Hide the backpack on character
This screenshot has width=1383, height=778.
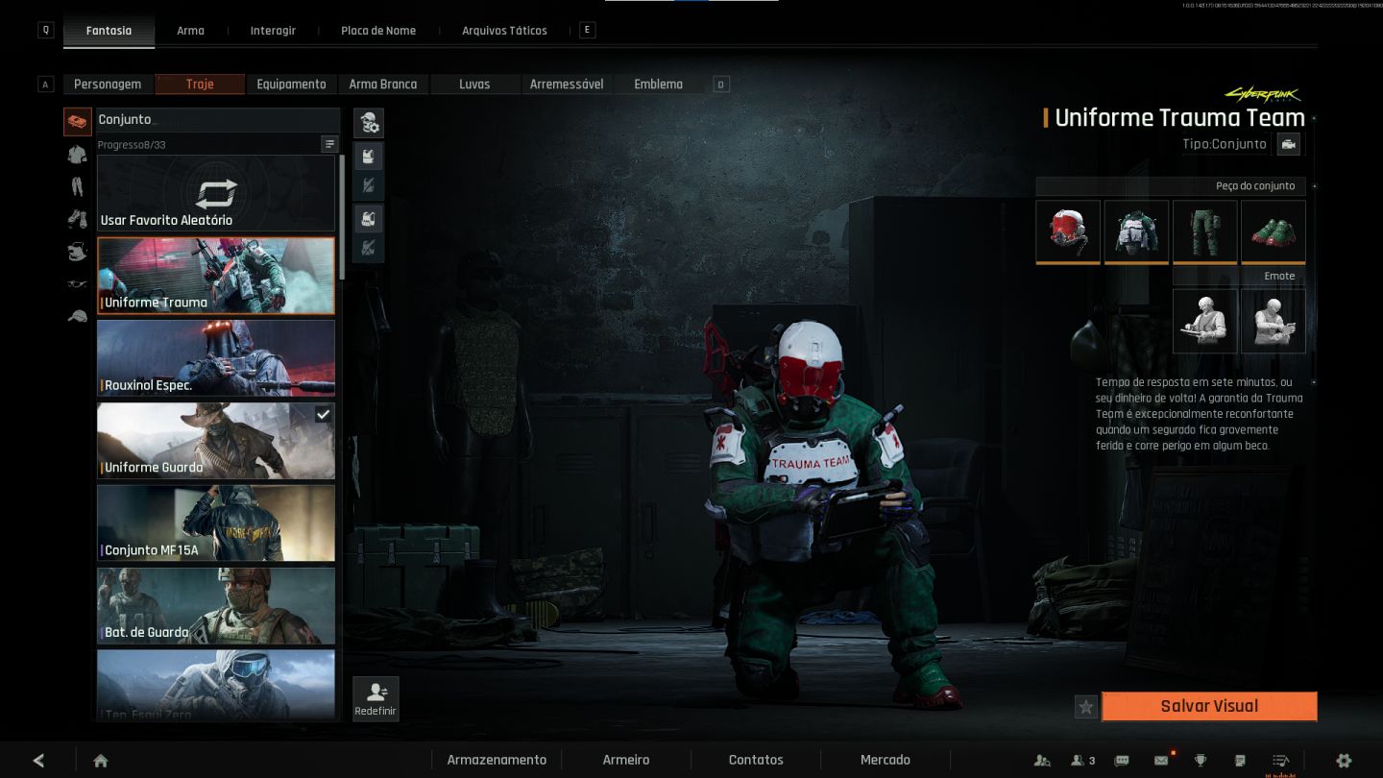[369, 248]
